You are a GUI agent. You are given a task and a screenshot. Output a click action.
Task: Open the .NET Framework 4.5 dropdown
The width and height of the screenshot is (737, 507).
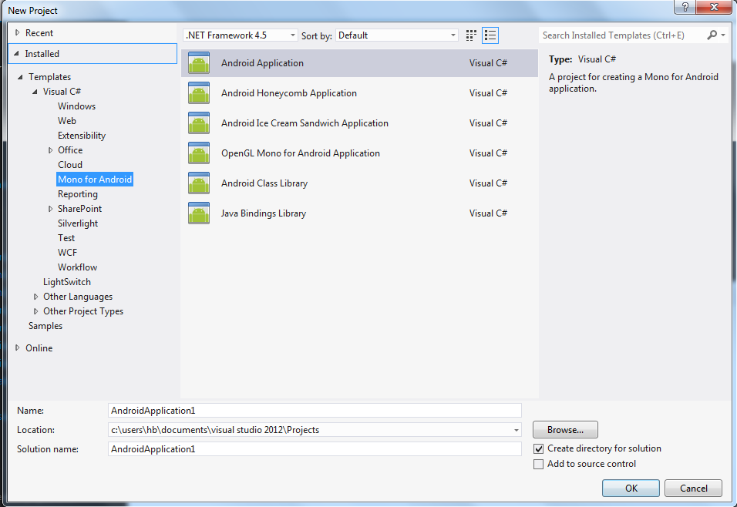[241, 35]
